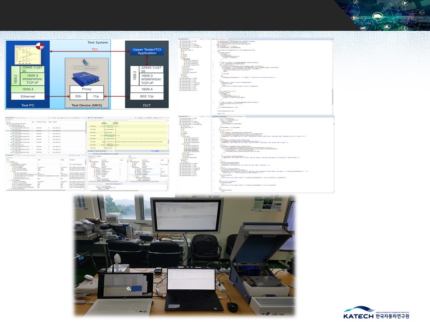Viewport: 430px width, 322px height.
Task: Click the KATECH logo
Action: pyautogui.click(x=376, y=313)
